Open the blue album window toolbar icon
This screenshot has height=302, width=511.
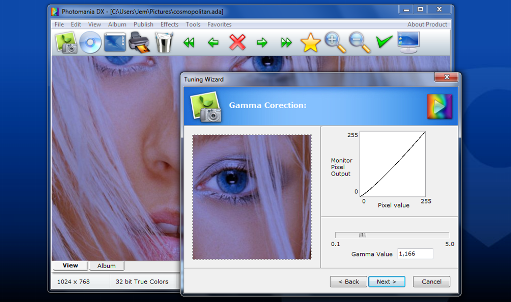(x=115, y=42)
